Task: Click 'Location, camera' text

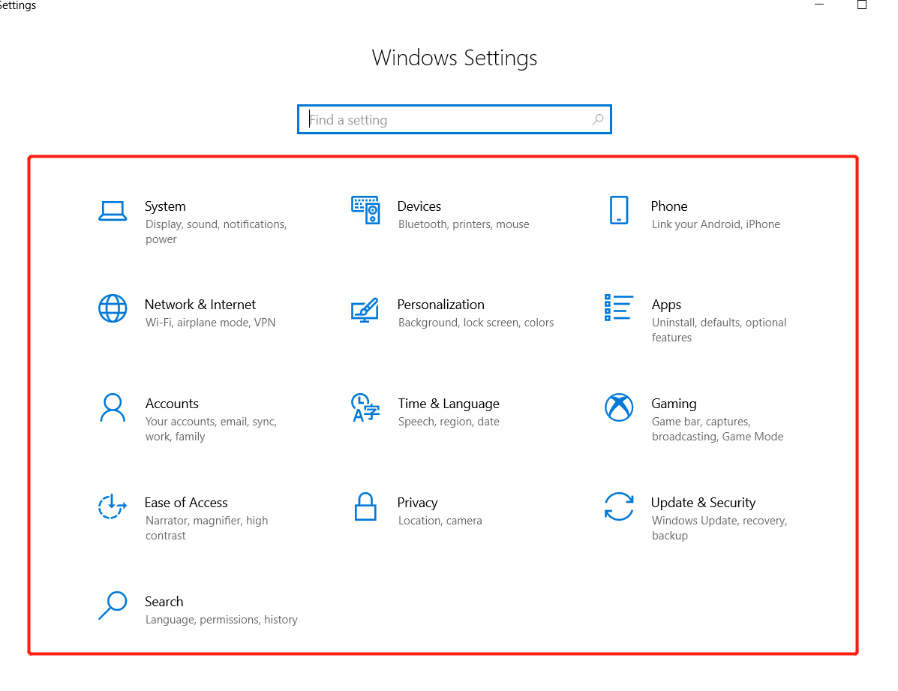Action: 440,521
